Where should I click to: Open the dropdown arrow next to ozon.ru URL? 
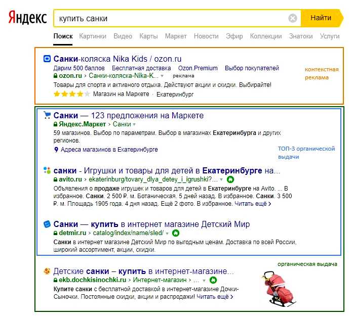click(x=162, y=76)
